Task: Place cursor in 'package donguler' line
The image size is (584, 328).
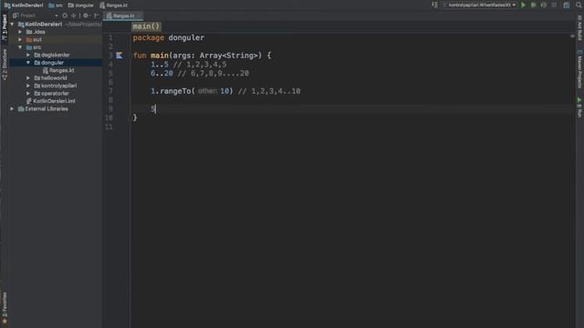Action: (x=168, y=38)
